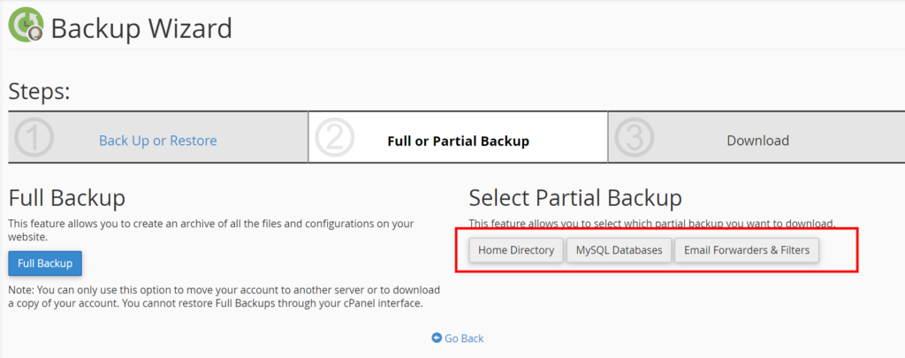Click the full backup archive description paragraph
The height and width of the screenshot is (358, 905).
pos(210,230)
